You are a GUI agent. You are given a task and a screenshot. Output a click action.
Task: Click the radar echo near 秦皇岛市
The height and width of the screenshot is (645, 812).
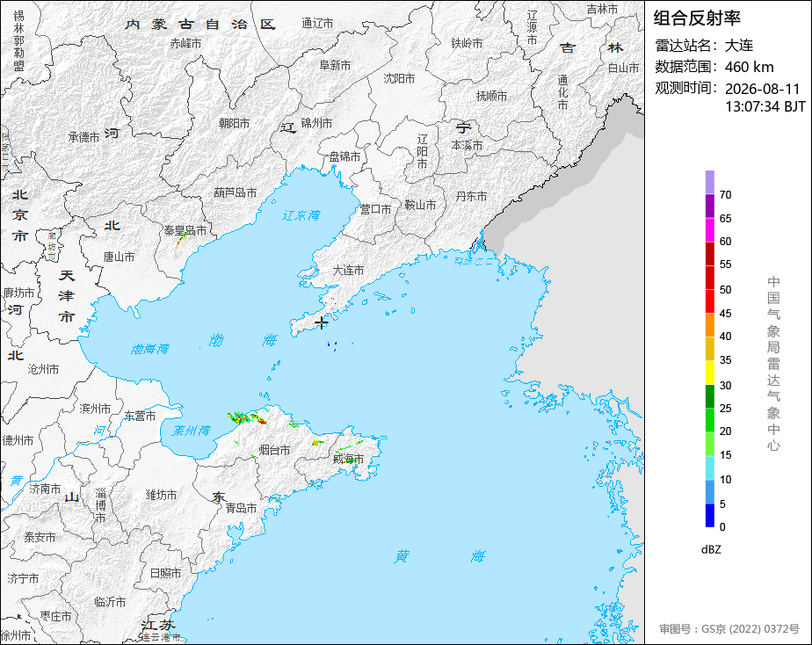[x=181, y=240]
